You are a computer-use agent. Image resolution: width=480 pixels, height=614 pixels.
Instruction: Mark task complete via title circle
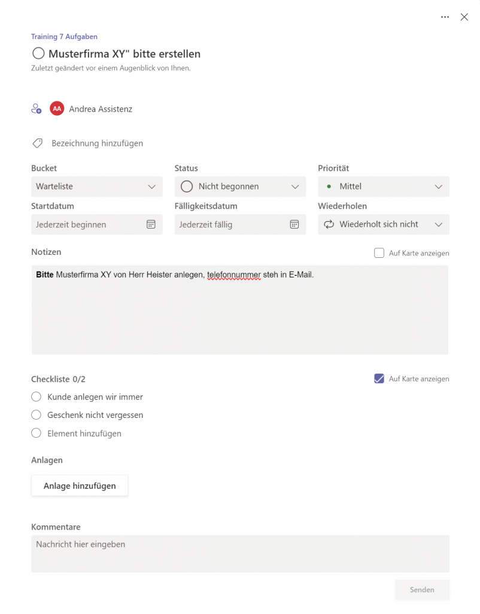[38, 53]
